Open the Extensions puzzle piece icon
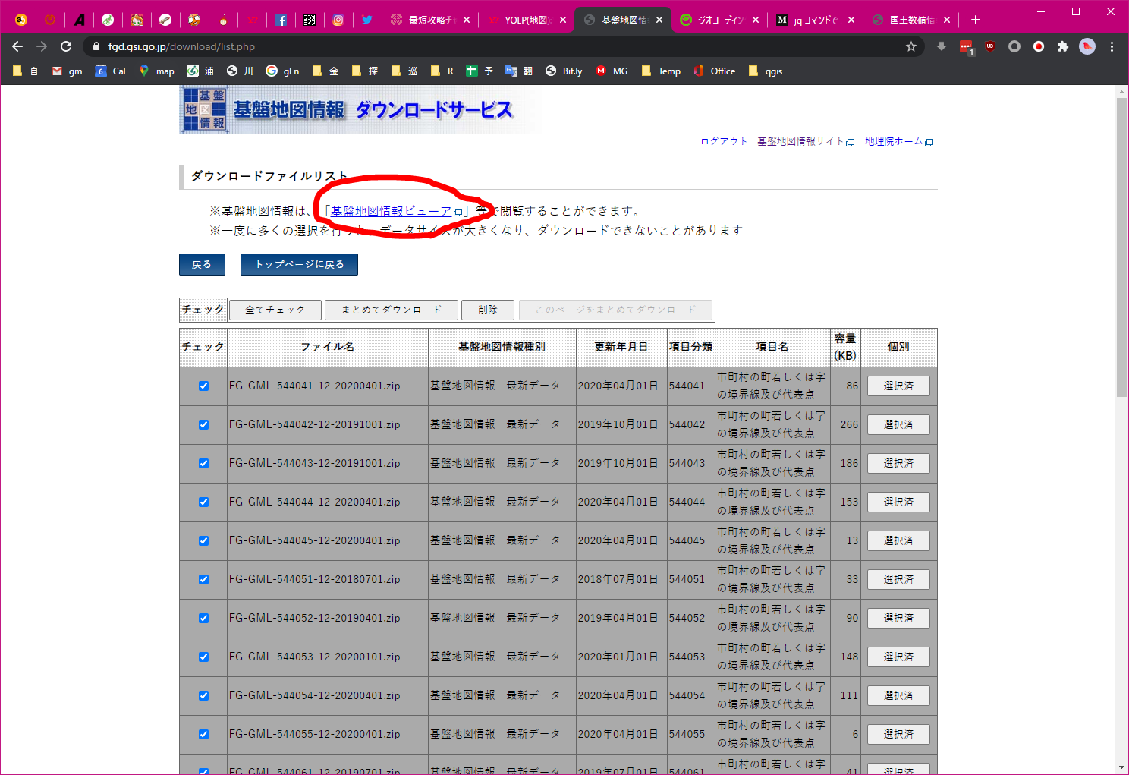Viewport: 1129px width, 775px height. point(1063,46)
